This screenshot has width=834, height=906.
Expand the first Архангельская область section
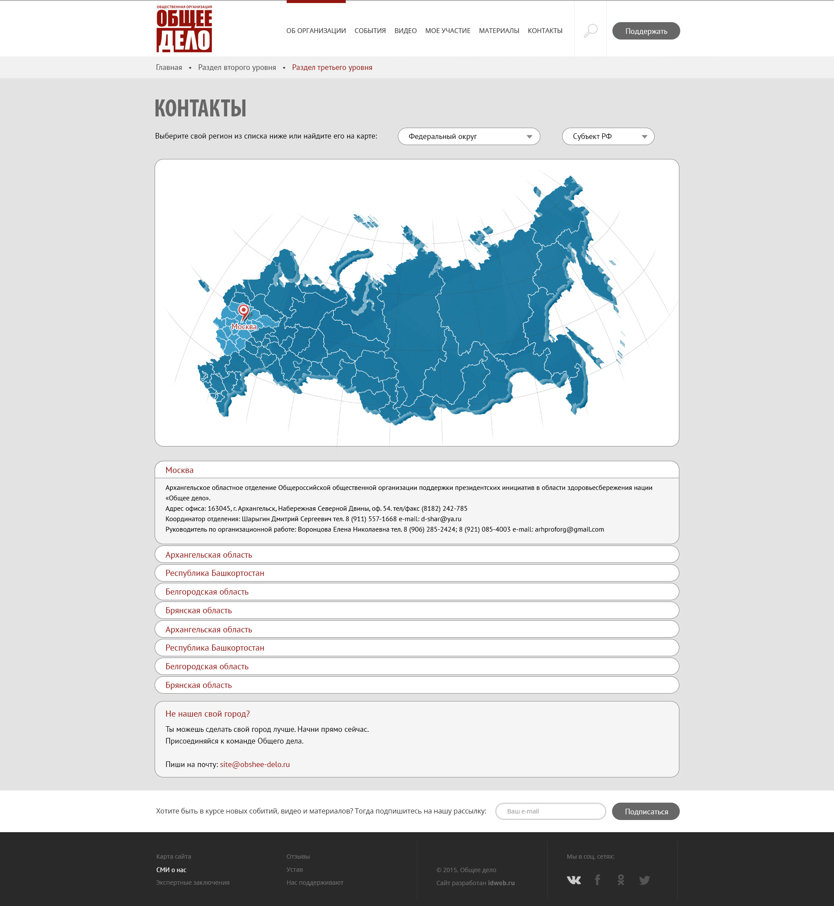click(208, 555)
